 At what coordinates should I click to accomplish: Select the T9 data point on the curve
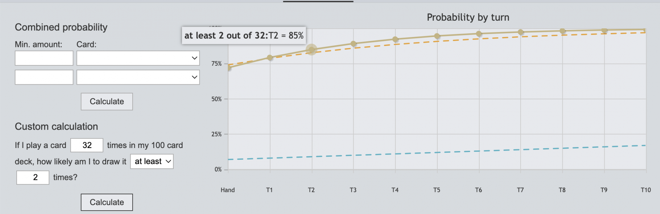[604, 30]
